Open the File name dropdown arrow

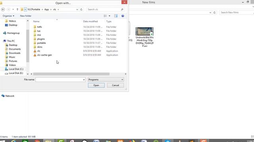coord(84,80)
